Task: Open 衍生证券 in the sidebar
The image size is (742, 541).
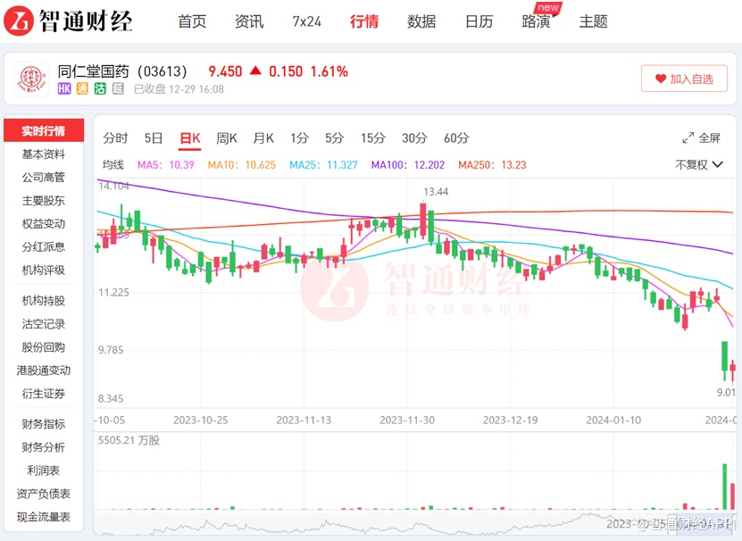Action: [x=44, y=394]
